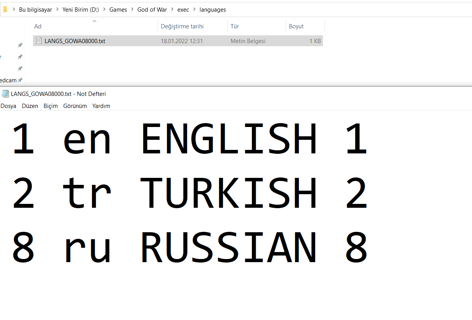Open the Yardım menu in Notepad
Screen dimensions: 472x320
coord(101,106)
